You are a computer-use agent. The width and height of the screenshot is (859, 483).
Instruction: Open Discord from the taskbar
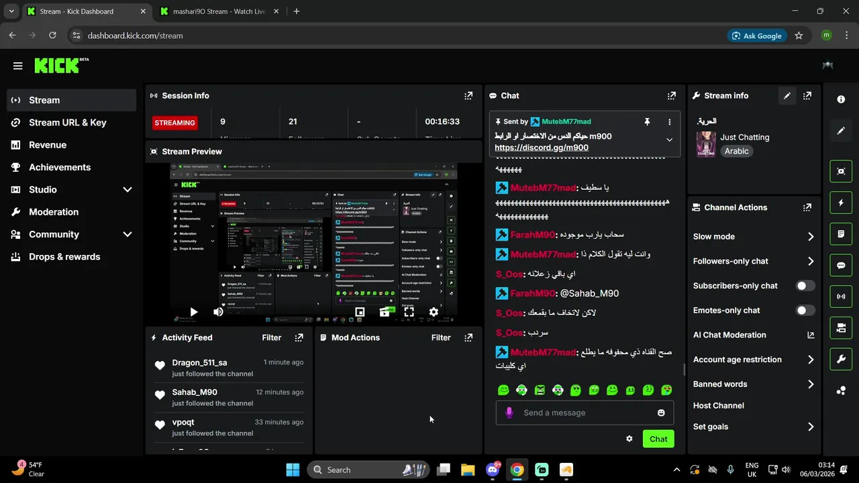point(492,470)
